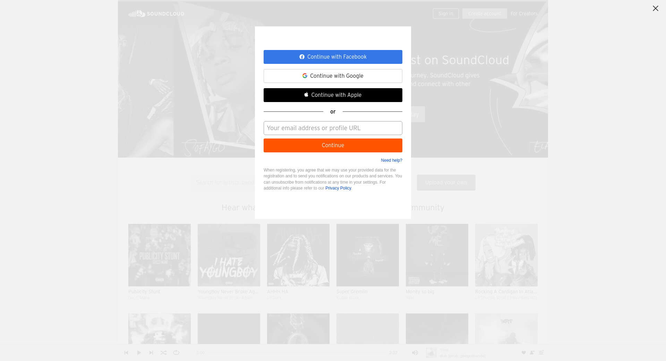Choose Continue with Apple

(333, 95)
